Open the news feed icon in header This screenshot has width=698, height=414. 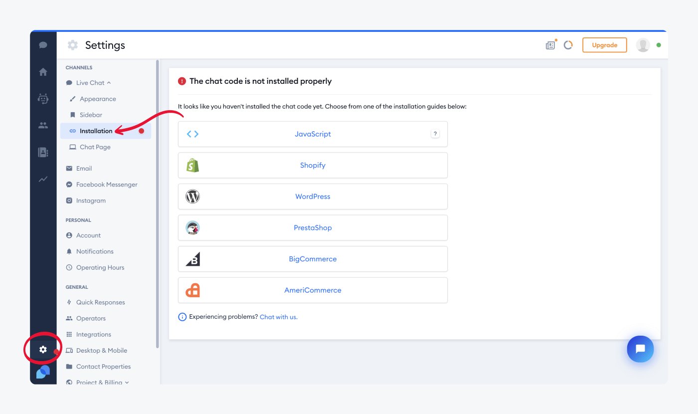pos(550,45)
